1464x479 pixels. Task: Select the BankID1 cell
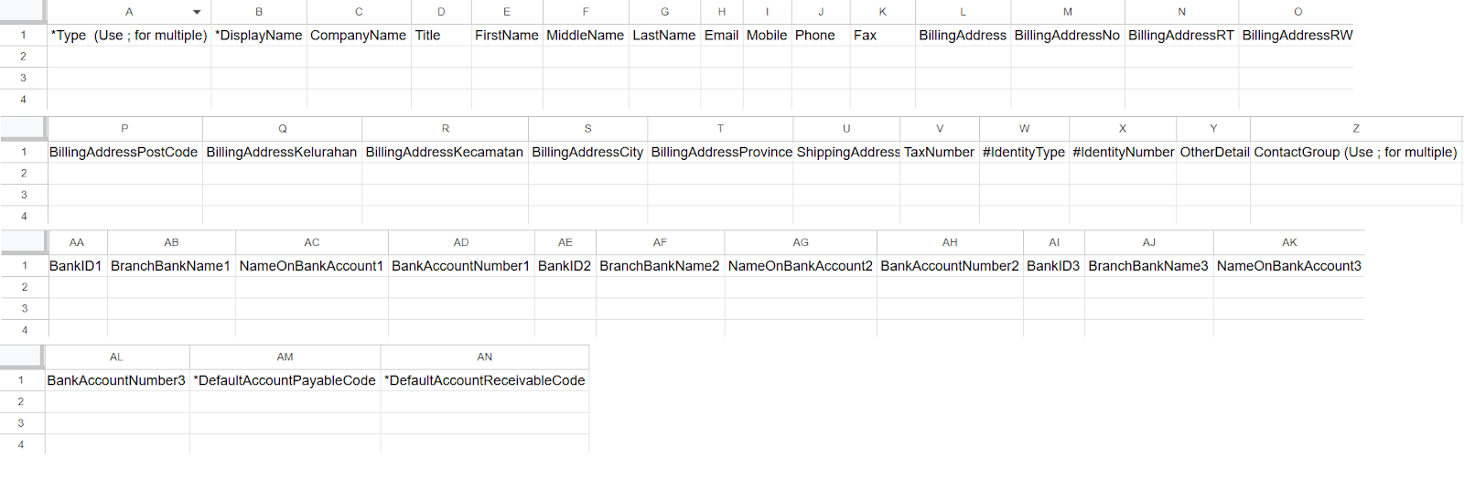pos(76,266)
